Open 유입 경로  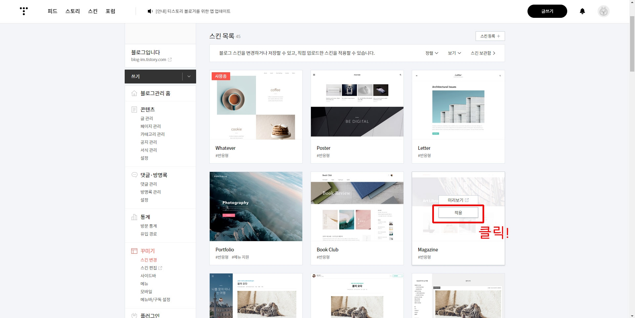tap(149, 234)
